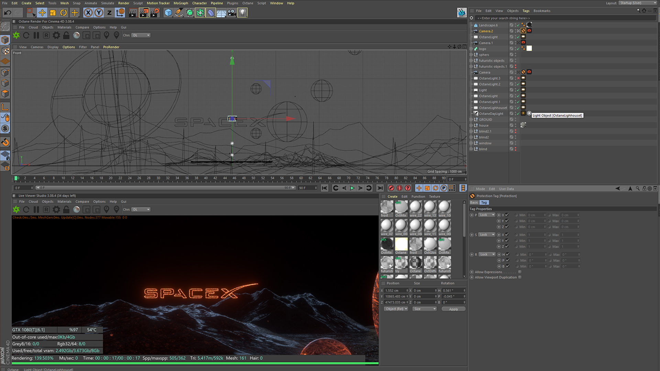Enable the Allow Viewport Duplication checkbox
Screen dimensions: 660x371
click(x=520, y=277)
